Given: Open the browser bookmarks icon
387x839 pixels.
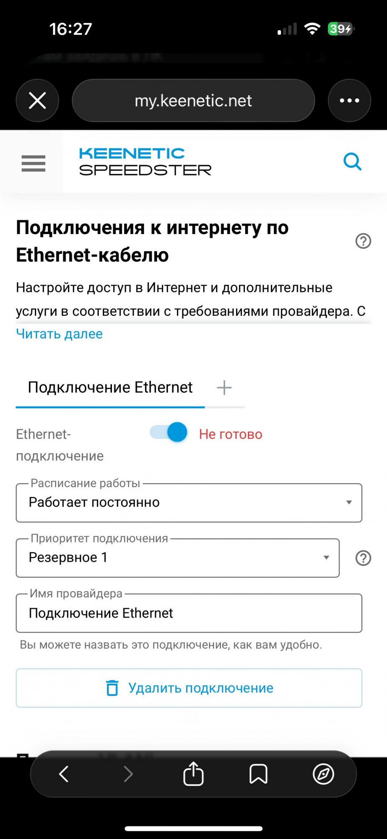Looking at the screenshot, I should click(258, 774).
